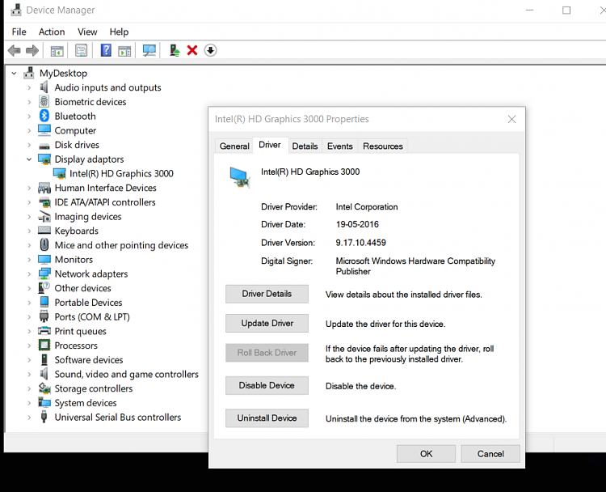This screenshot has width=606, height=492.
Task: Click Intel Corporation provider text
Action: [x=366, y=206]
